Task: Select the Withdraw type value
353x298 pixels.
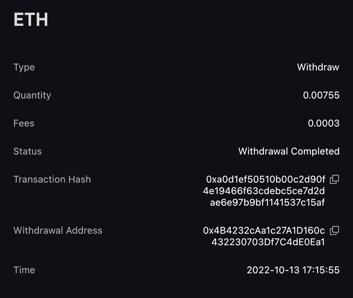Action: coord(318,67)
